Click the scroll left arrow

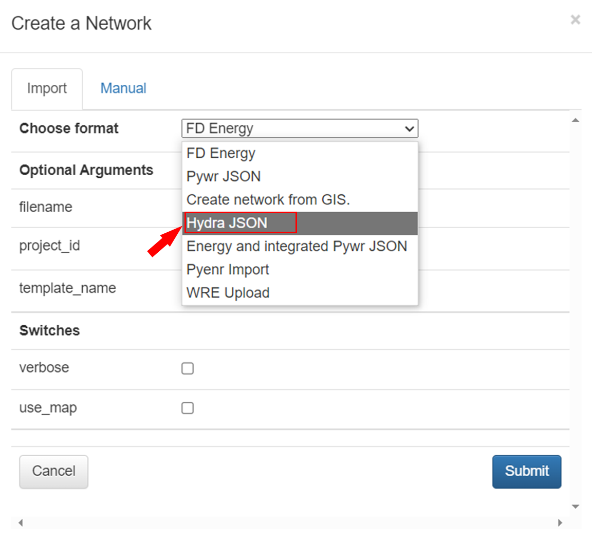pos(21,523)
